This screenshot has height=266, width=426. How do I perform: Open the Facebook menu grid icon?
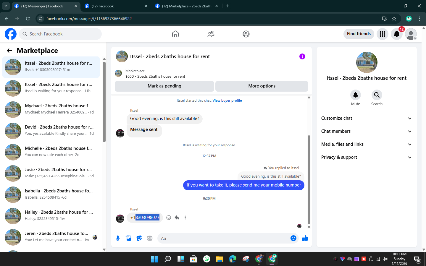click(x=383, y=34)
